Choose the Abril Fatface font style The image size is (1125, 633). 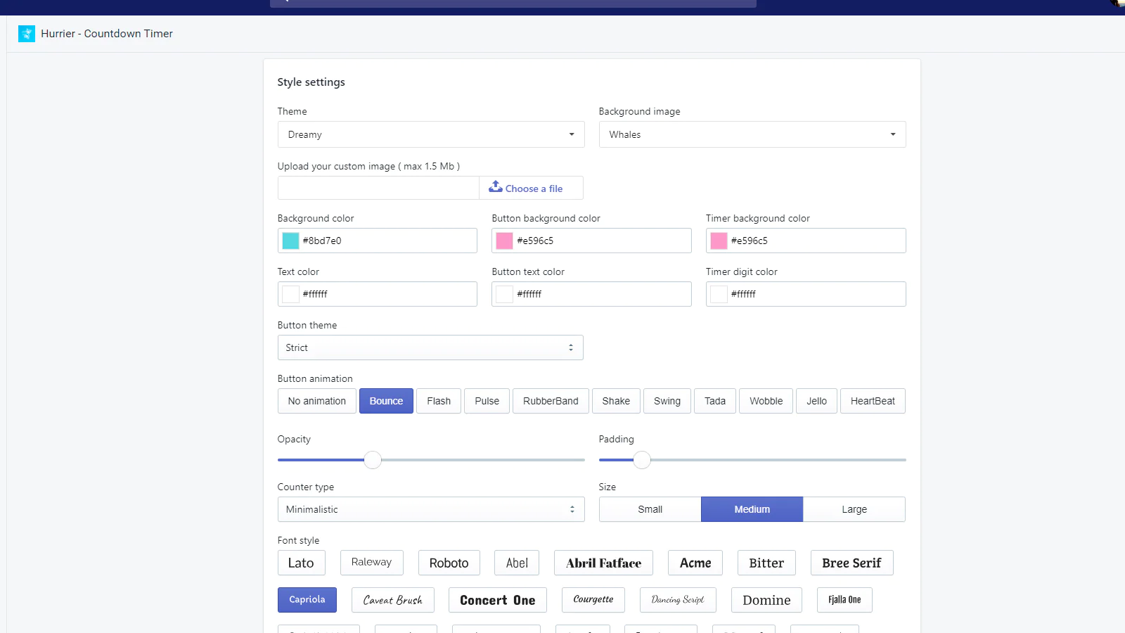pyautogui.click(x=603, y=563)
